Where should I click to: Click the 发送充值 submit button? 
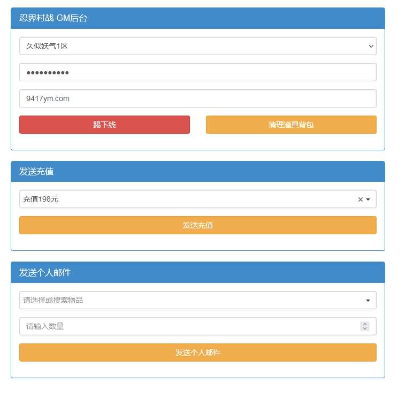coord(197,225)
